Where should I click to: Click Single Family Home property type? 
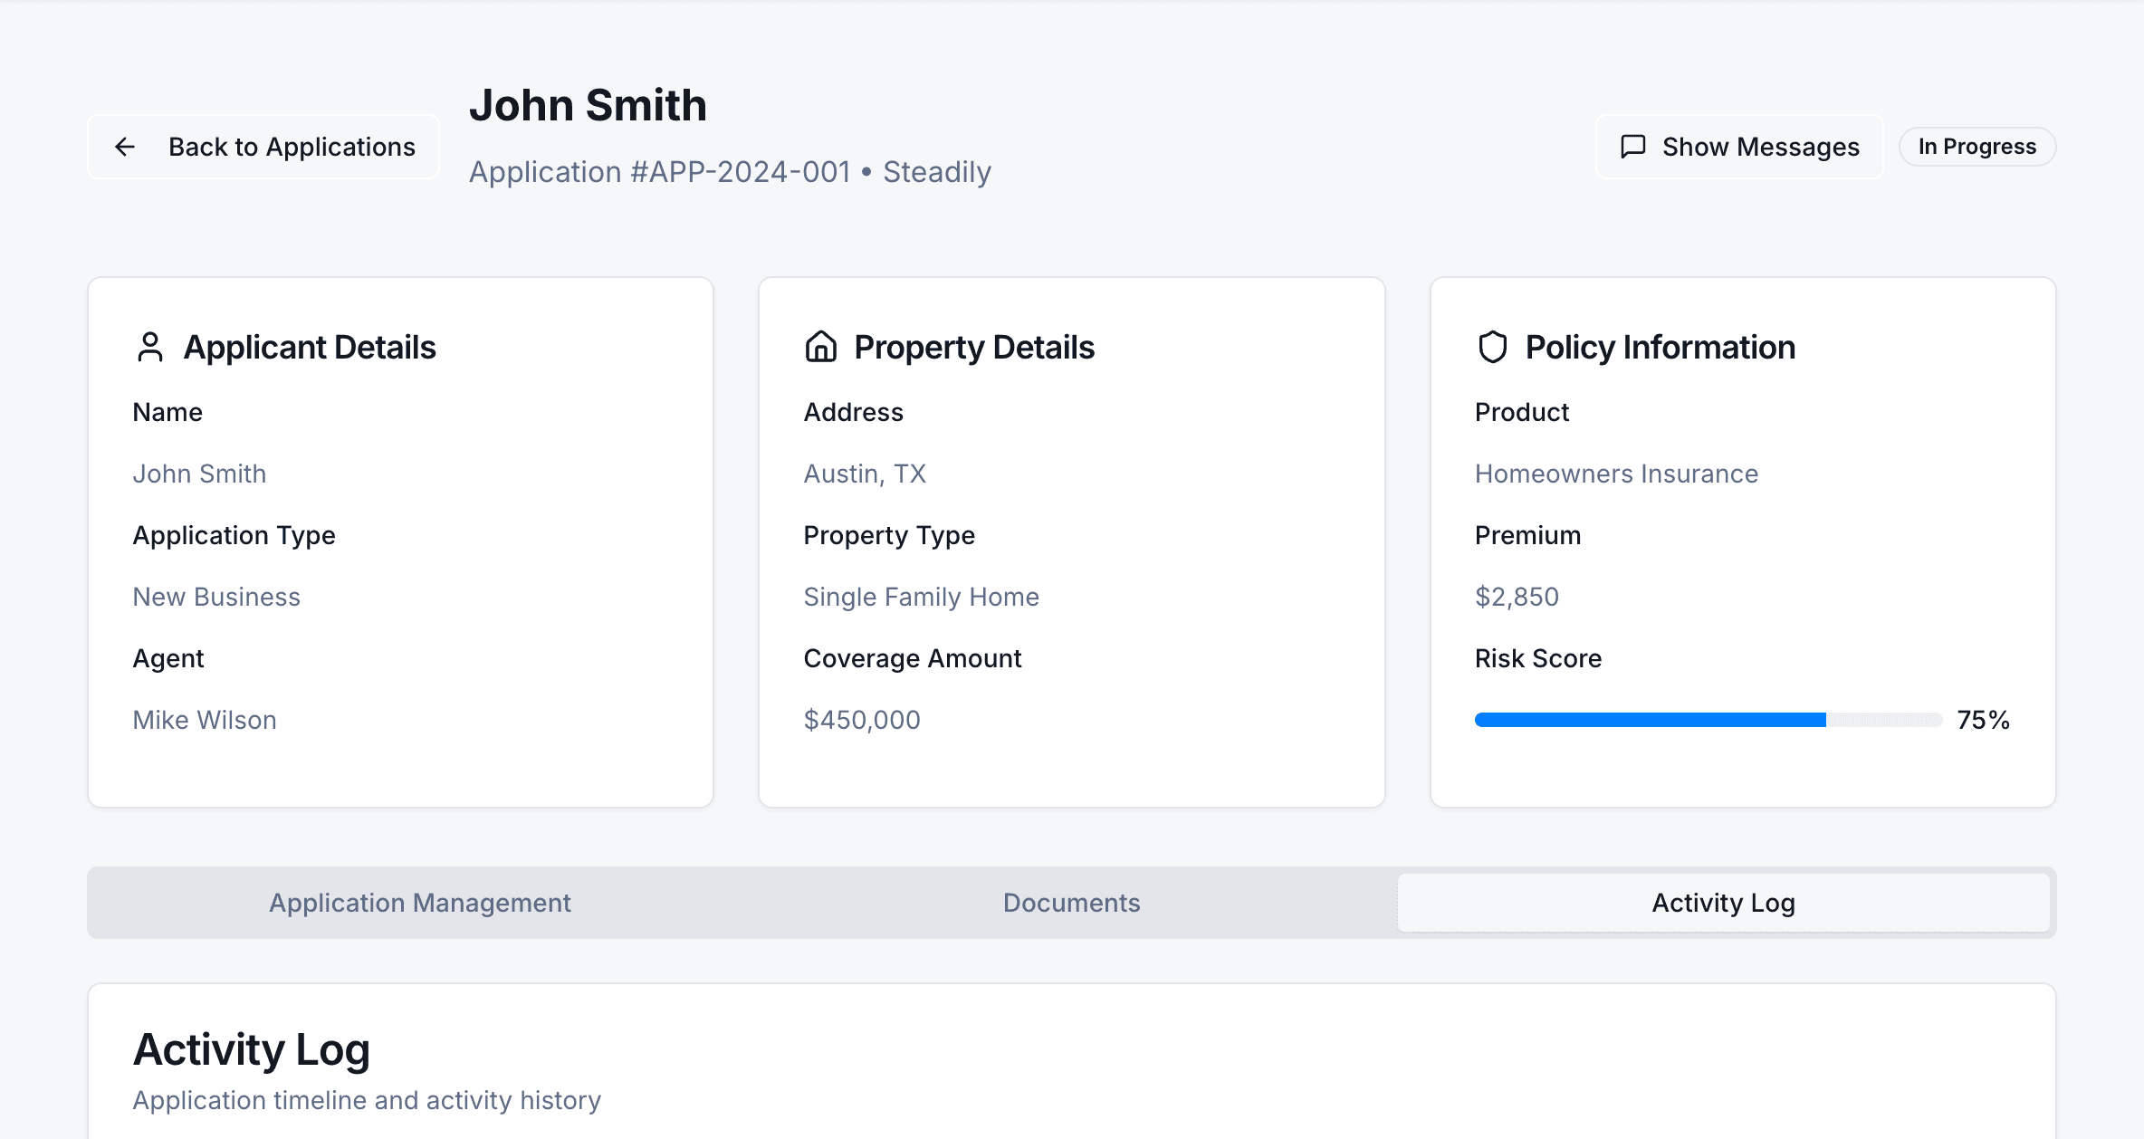[x=922, y=597]
